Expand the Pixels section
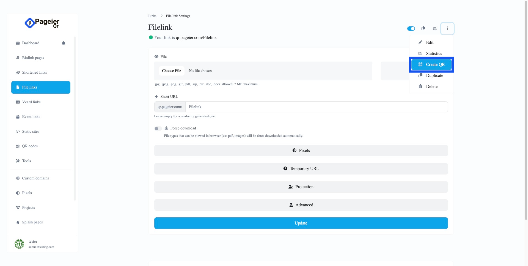 tap(301, 151)
